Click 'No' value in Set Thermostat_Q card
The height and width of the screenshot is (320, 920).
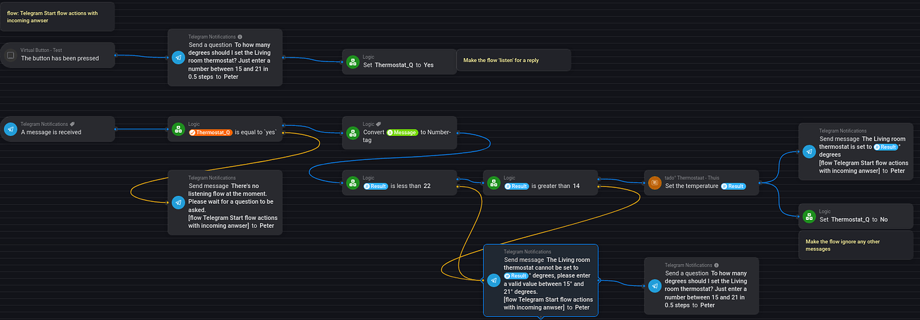click(884, 219)
